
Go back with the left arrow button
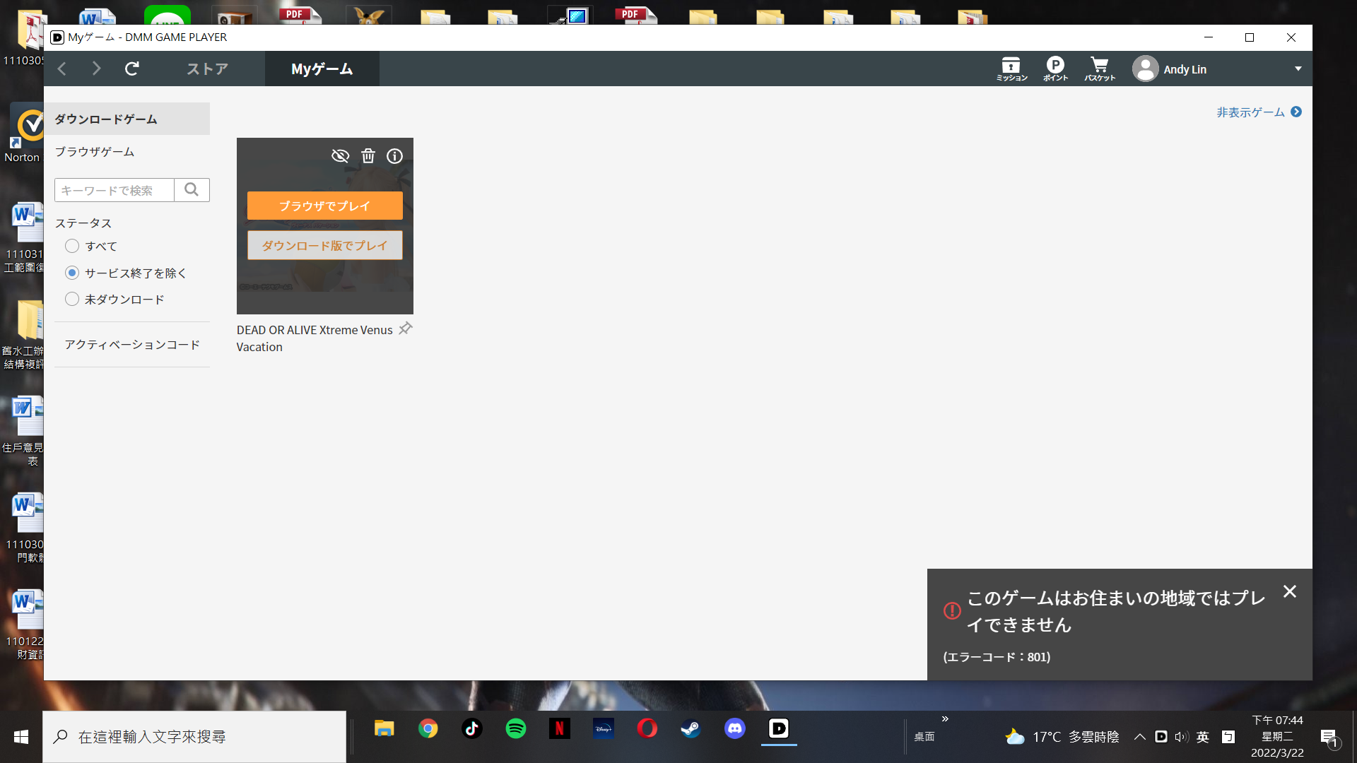pyautogui.click(x=62, y=69)
